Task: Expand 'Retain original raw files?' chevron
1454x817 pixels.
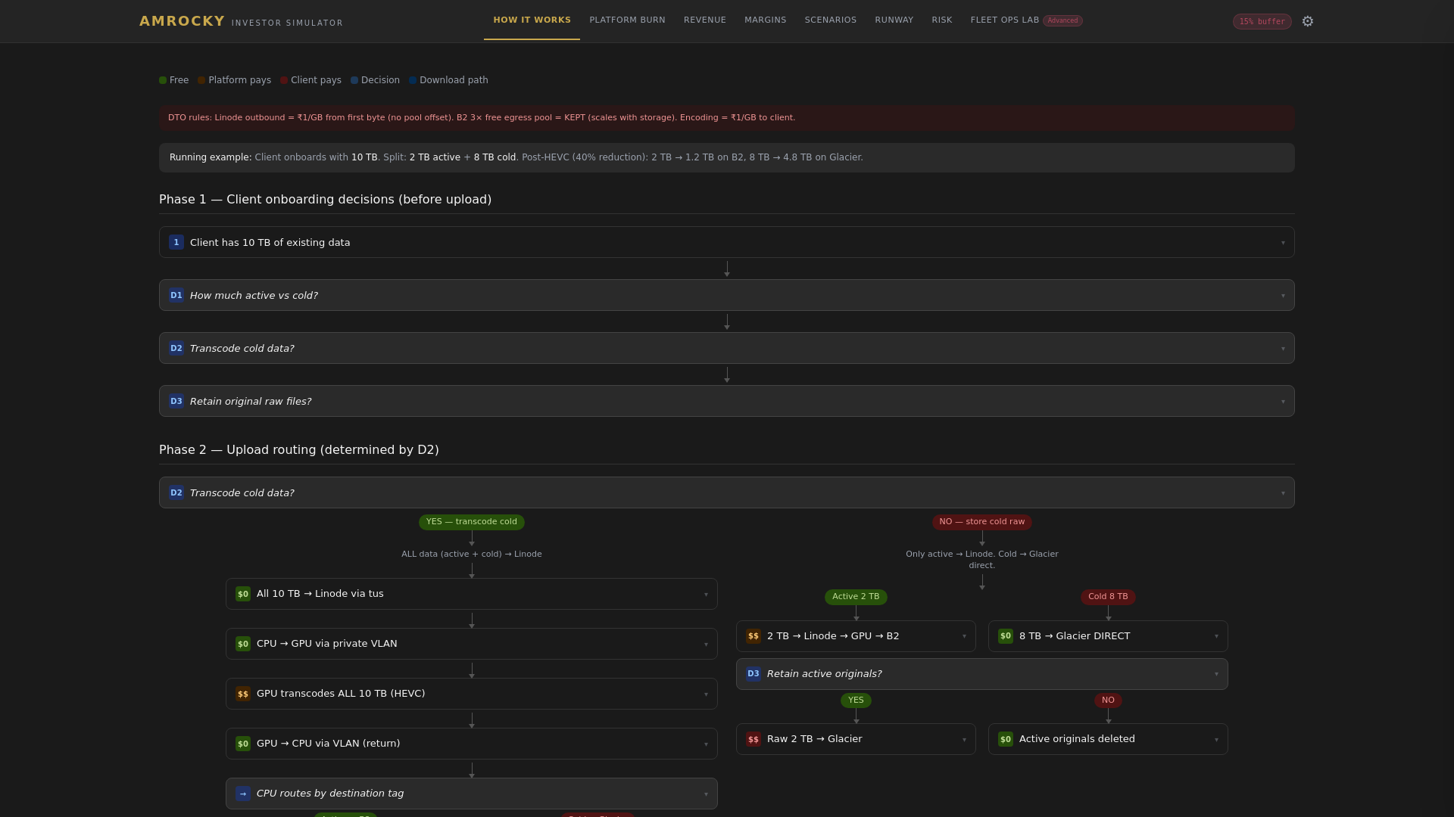Action: tap(1283, 402)
